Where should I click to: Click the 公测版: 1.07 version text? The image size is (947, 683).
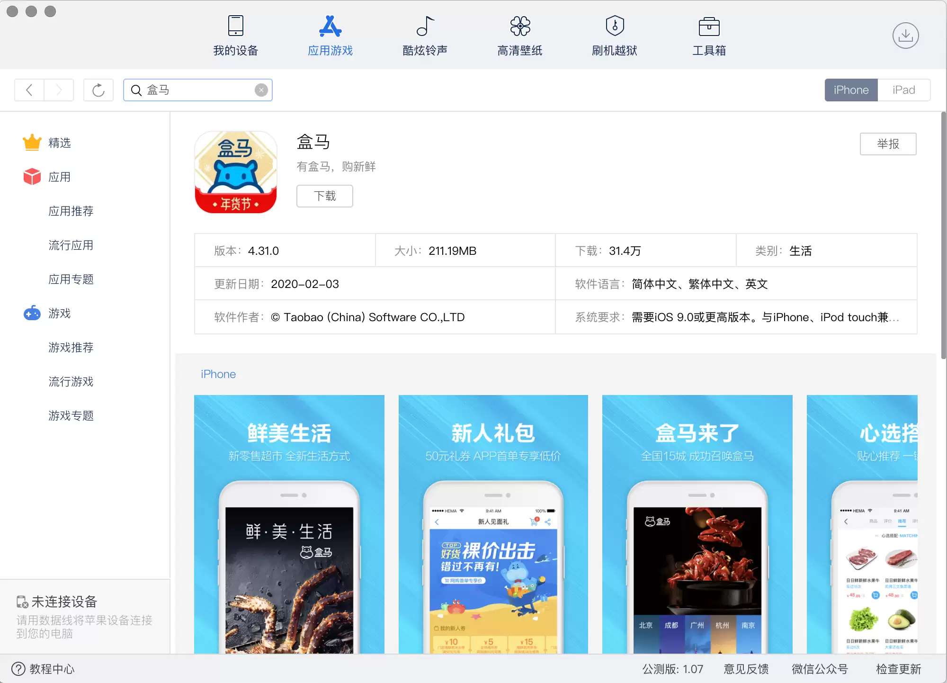click(x=672, y=669)
